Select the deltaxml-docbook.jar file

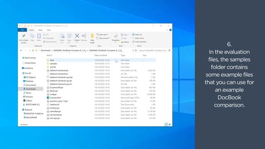point(101,70)
